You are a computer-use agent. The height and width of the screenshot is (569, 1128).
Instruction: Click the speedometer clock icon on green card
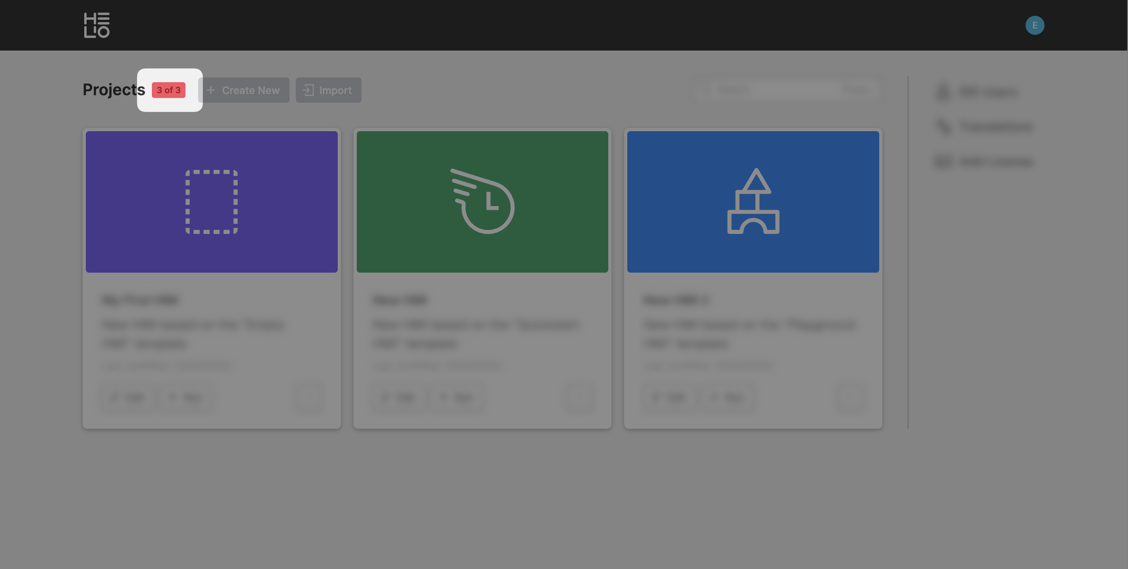482,202
